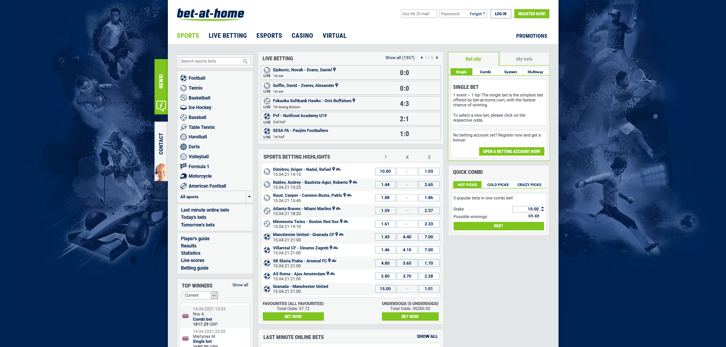Focus the Acc-Nr./E-mail input field
Image resolution: width=726 pixels, height=347 pixels.
pos(419,14)
